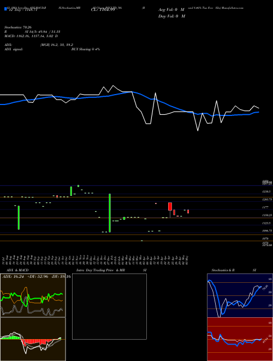Click the 'Stochastics & R SI' panel title
This screenshot has width=273, height=361.
point(234,270)
